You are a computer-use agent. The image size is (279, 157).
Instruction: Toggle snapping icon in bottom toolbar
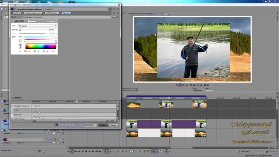click(153, 151)
